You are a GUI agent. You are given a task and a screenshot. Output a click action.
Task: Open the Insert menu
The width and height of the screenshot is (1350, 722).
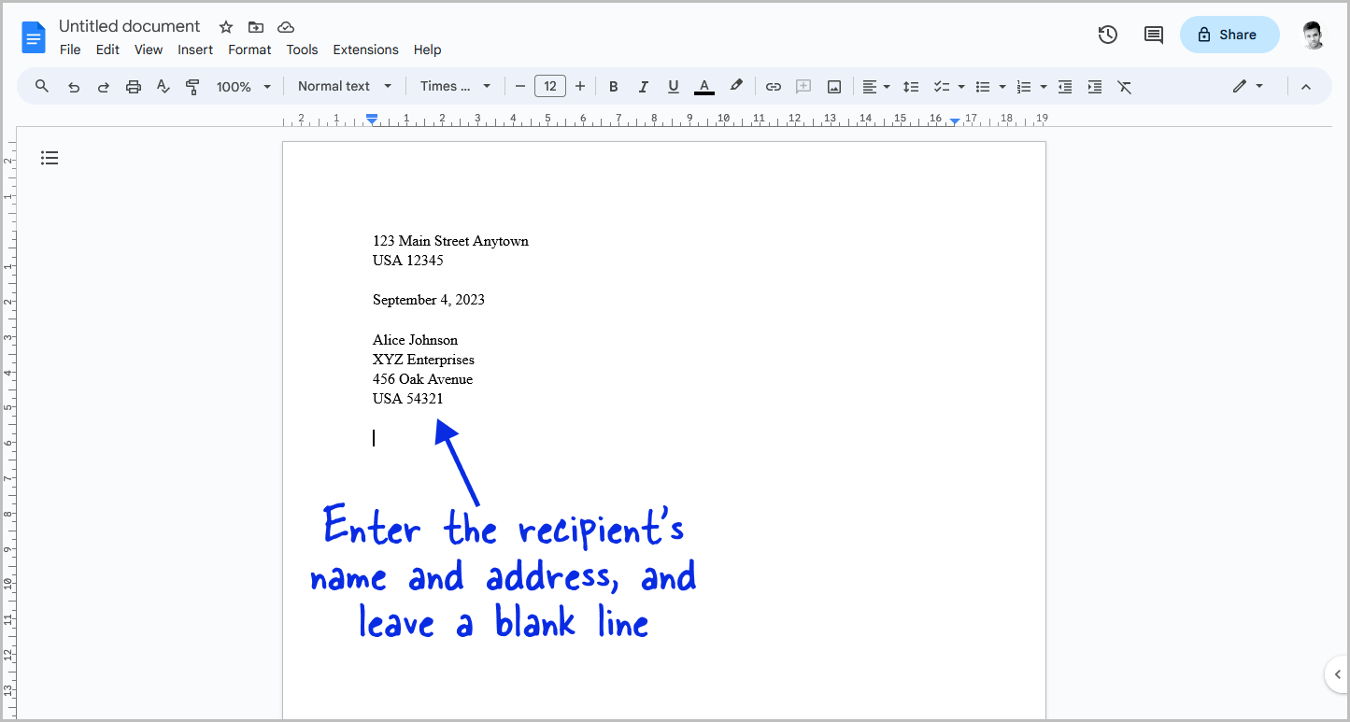coord(195,50)
